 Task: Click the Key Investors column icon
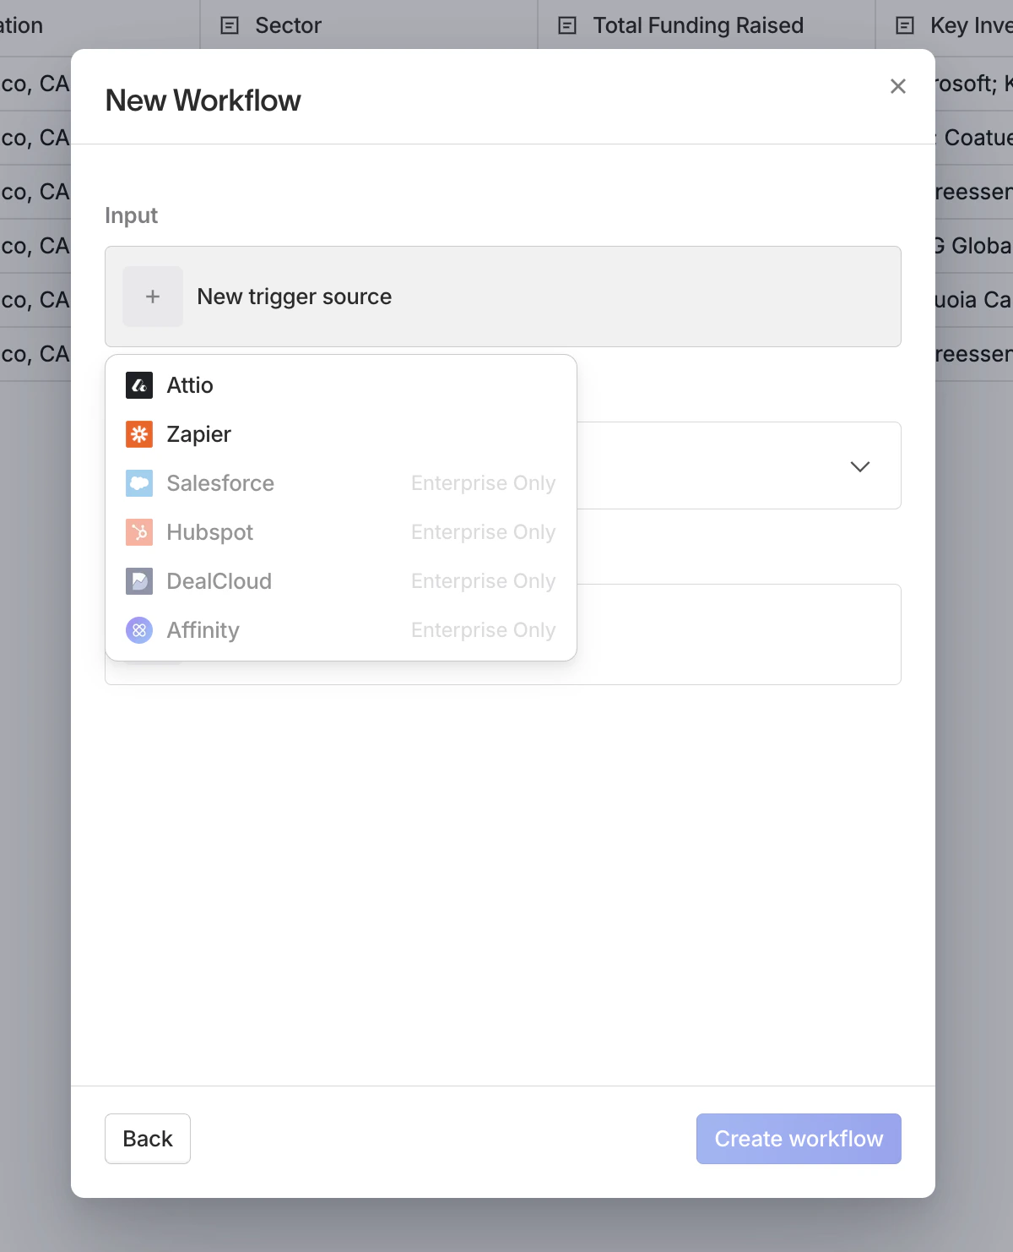905,25
